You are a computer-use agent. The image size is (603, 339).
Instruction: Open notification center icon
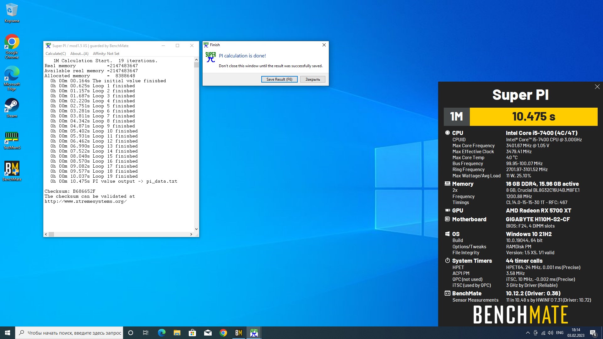tap(593, 333)
